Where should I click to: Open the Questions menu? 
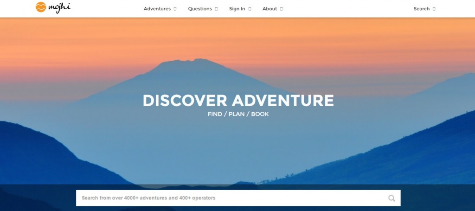coord(200,9)
